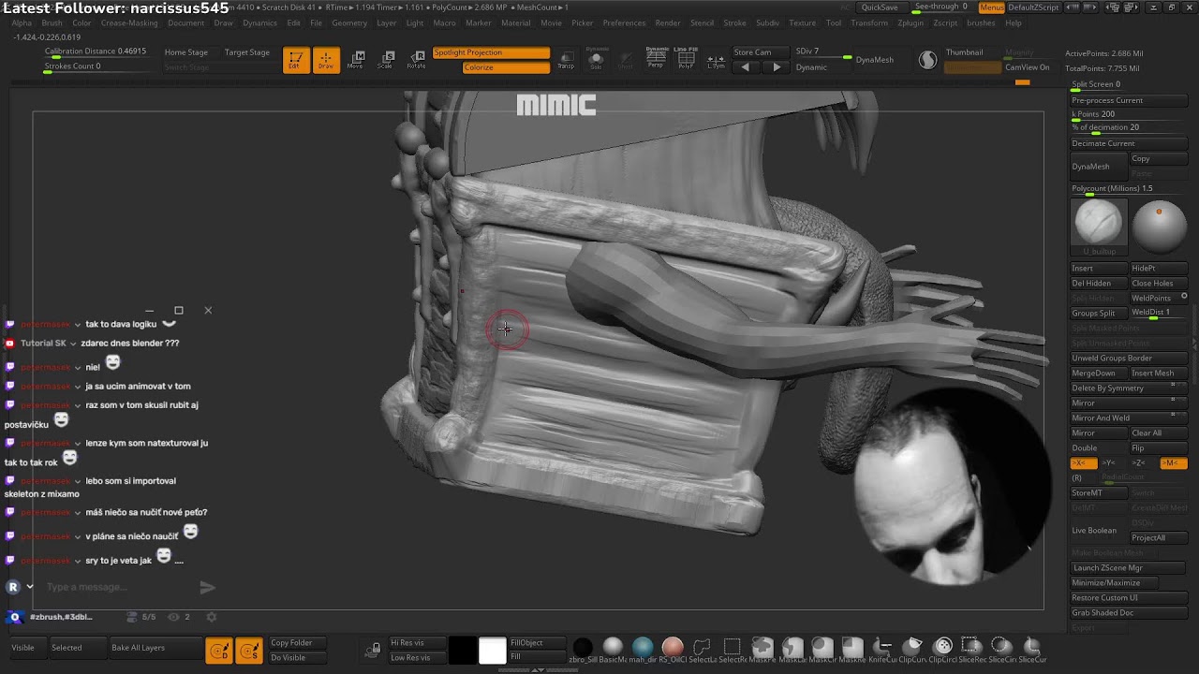Image resolution: width=1199 pixels, height=674 pixels.
Task: Toggle Dynamic Persp perspective view
Action: tap(658, 58)
